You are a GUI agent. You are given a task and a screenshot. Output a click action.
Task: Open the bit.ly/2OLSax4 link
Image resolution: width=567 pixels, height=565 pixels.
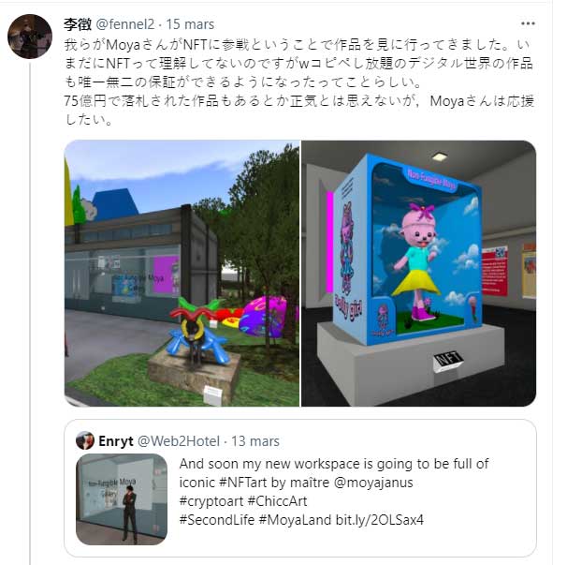pos(379,520)
